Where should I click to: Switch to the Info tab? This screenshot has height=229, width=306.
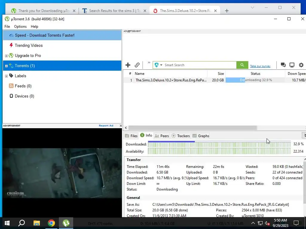[146, 135]
